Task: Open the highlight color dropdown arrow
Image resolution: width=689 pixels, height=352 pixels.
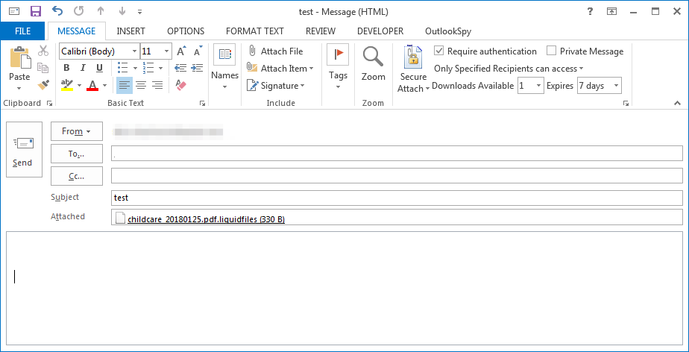Action: click(80, 85)
